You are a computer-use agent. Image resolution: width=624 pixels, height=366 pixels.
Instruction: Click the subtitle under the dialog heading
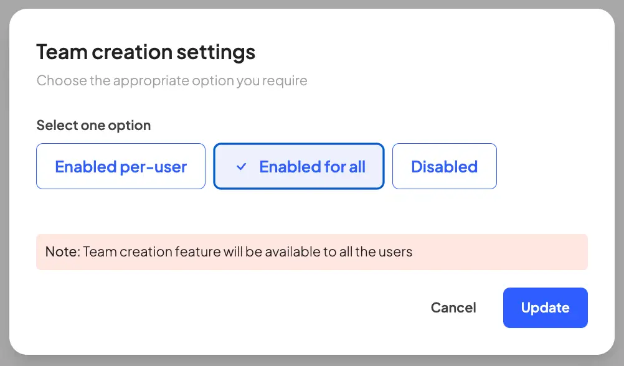[172, 81]
